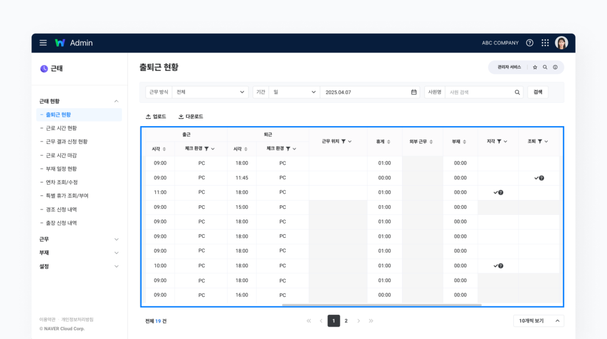This screenshot has width=607, height=339.
Task: Open the apps grid launcher
Action: coord(545,43)
